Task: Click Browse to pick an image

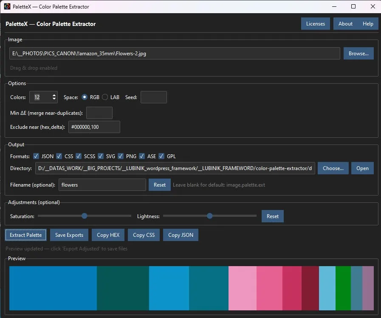Action: click(x=358, y=54)
